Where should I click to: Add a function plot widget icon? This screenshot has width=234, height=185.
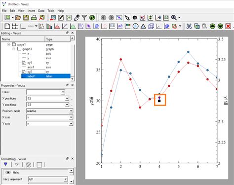(73, 26)
